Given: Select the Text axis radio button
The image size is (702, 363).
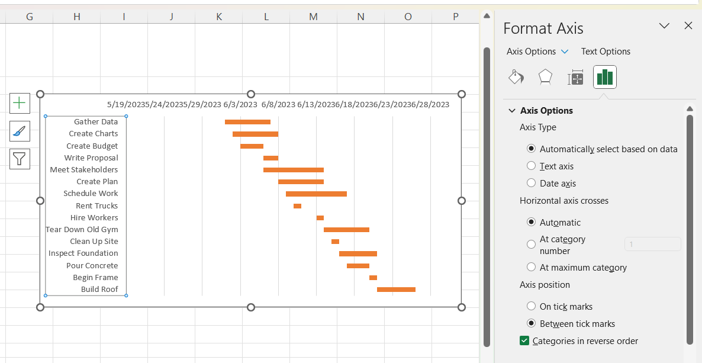Looking at the screenshot, I should point(531,166).
